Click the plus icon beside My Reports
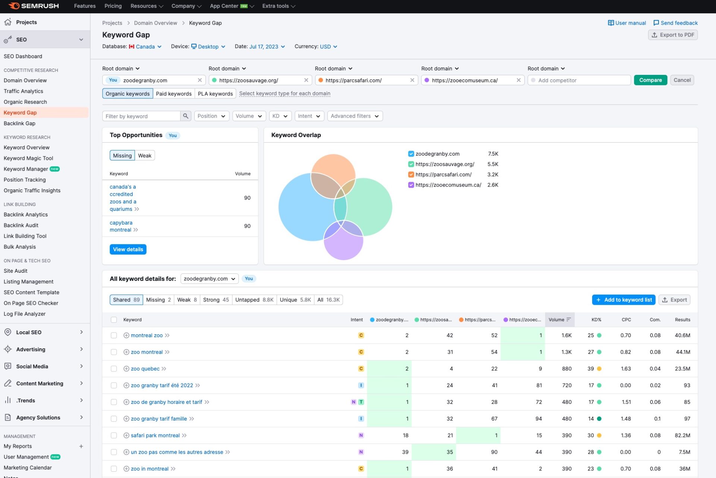This screenshot has height=478, width=716. pos(81,446)
